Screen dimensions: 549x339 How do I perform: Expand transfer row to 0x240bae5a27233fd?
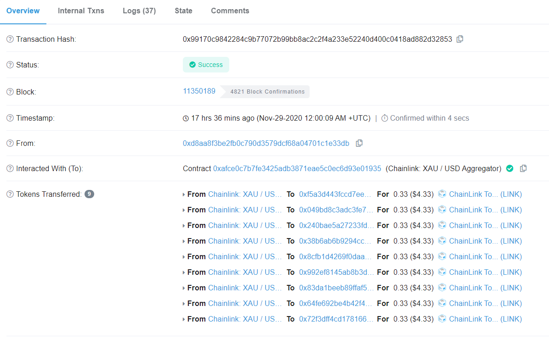[184, 226]
